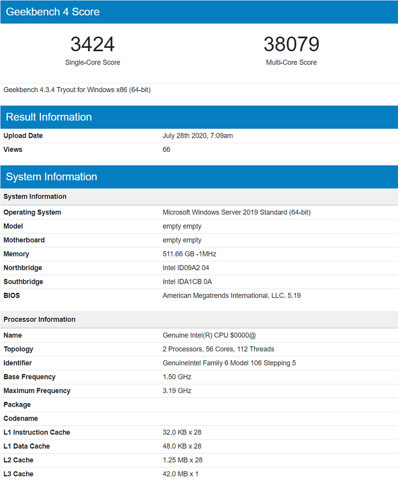Click the 'Identifier' label
This screenshot has width=398, height=489.
click(x=18, y=363)
